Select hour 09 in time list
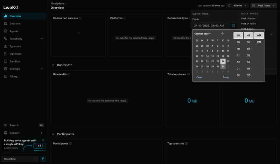280x164 pixels. pyautogui.click(x=238, y=42)
